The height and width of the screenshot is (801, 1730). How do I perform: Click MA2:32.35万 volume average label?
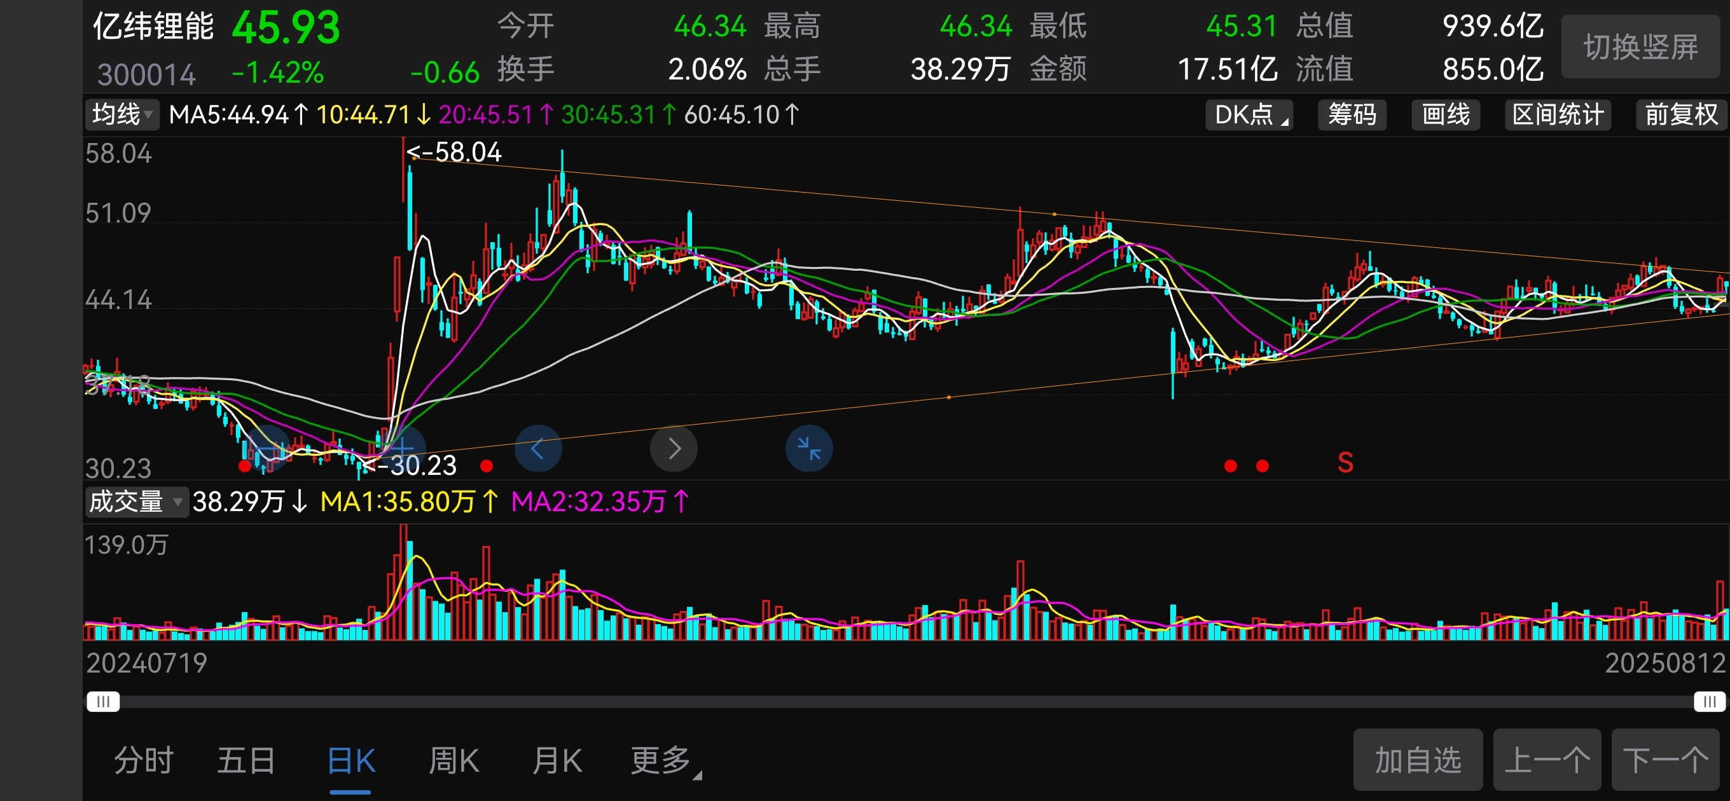coord(600,502)
